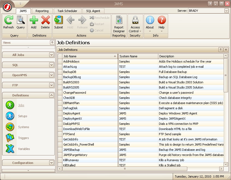Click the title bar help question icon

pos(210,4)
